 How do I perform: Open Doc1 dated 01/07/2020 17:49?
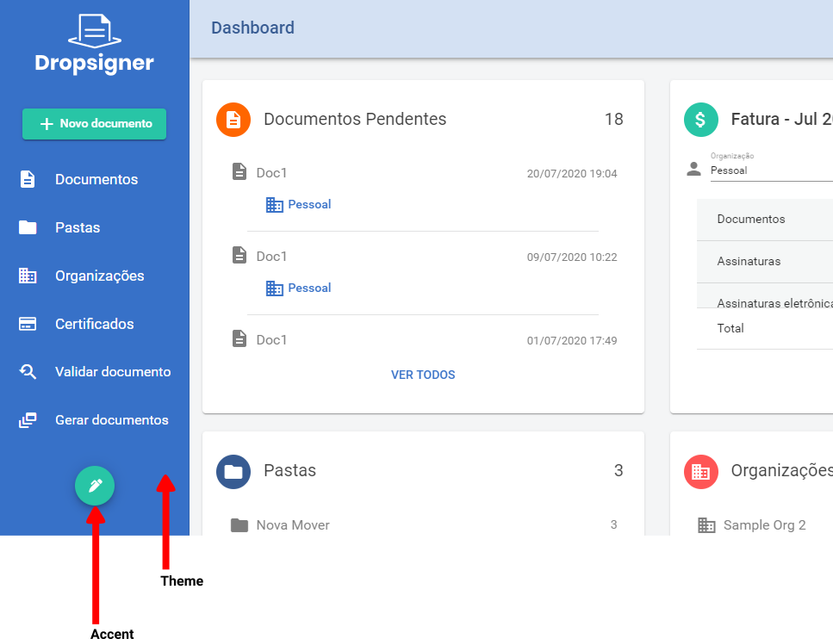[423, 340]
